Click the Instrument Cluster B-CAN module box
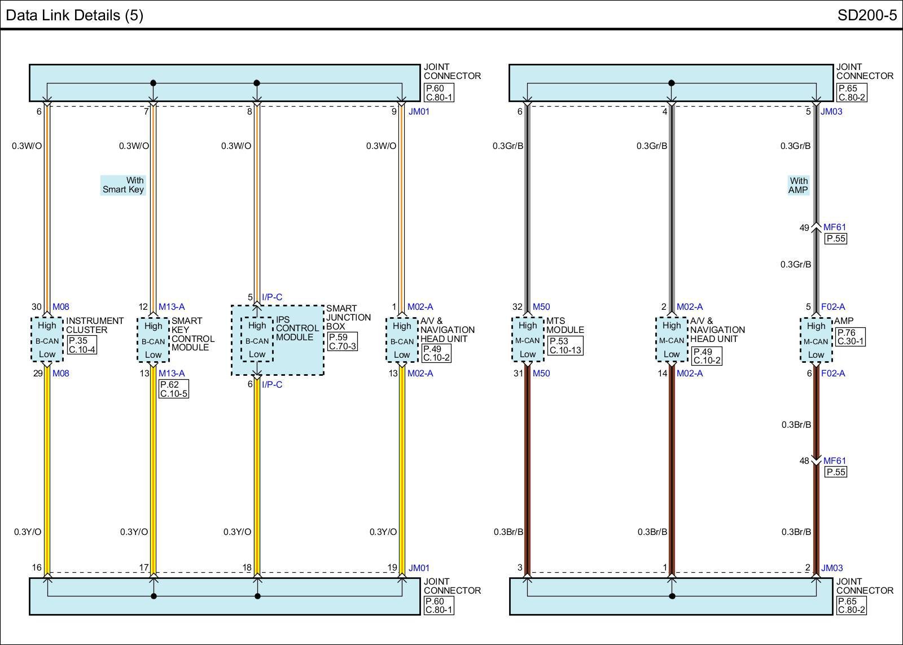The image size is (903, 645). coord(47,340)
